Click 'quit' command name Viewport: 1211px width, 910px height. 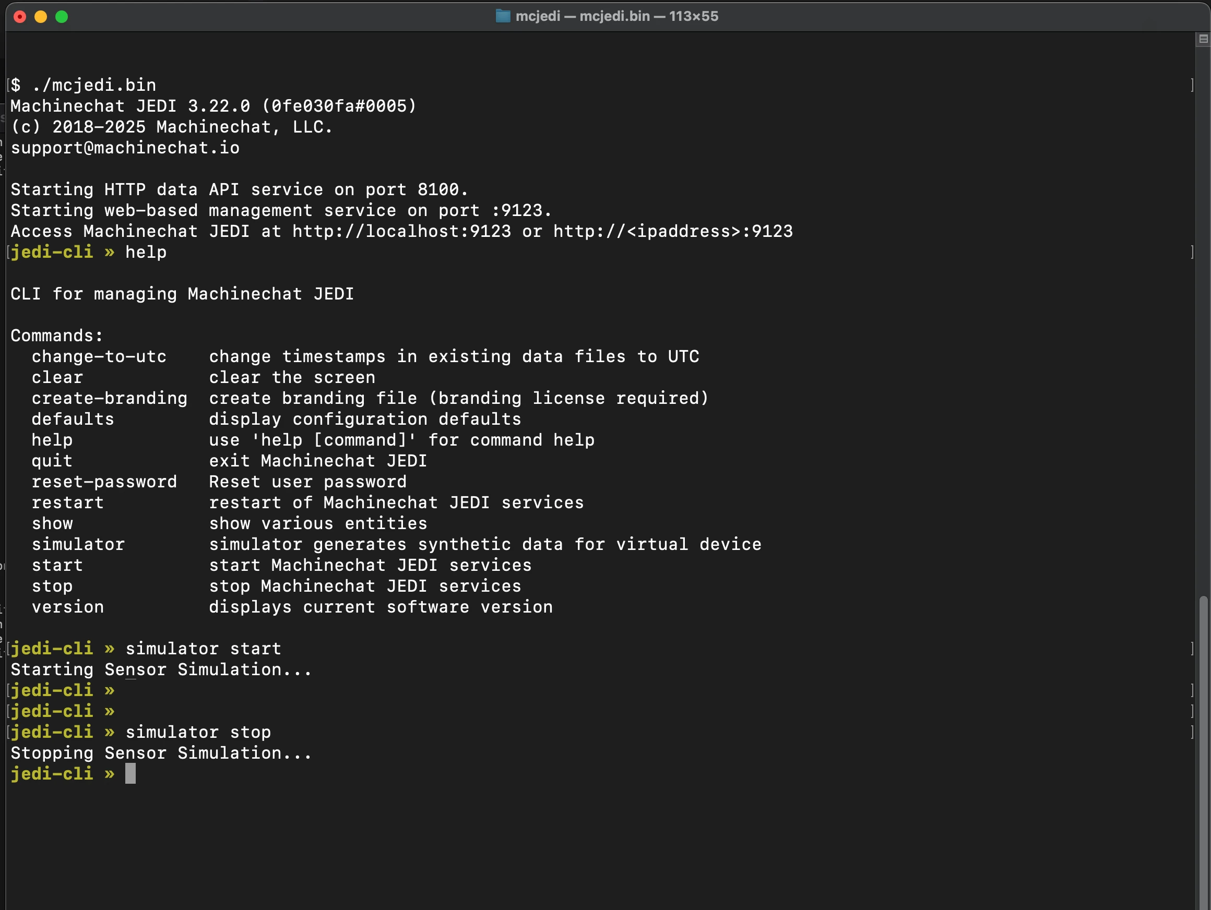[x=52, y=461]
